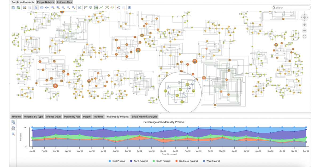Switch to the Timeline tab
Screen dimensions: 320x167
coord(16,116)
